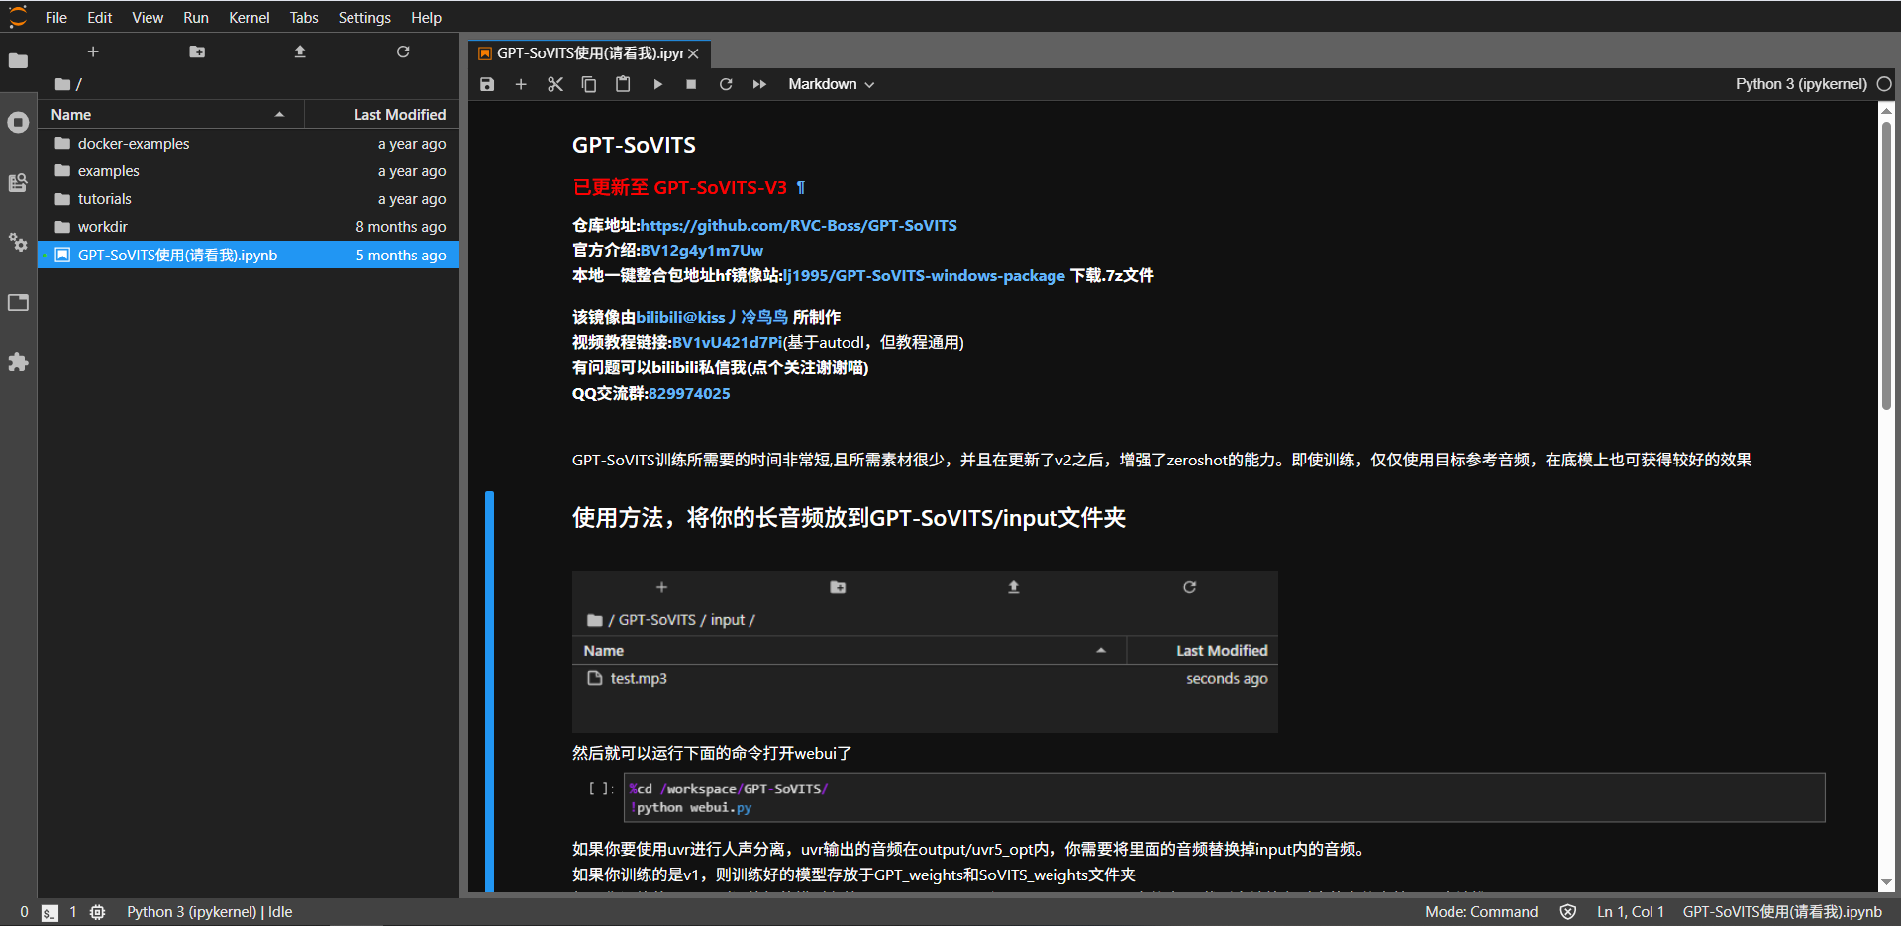Open the Extension Manager puzzle icon
1901x926 pixels.
18,362
